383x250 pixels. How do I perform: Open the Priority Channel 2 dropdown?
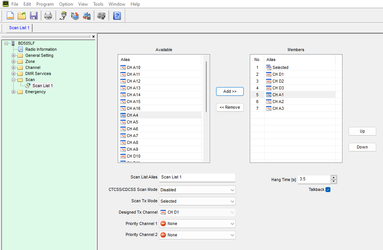(x=197, y=235)
